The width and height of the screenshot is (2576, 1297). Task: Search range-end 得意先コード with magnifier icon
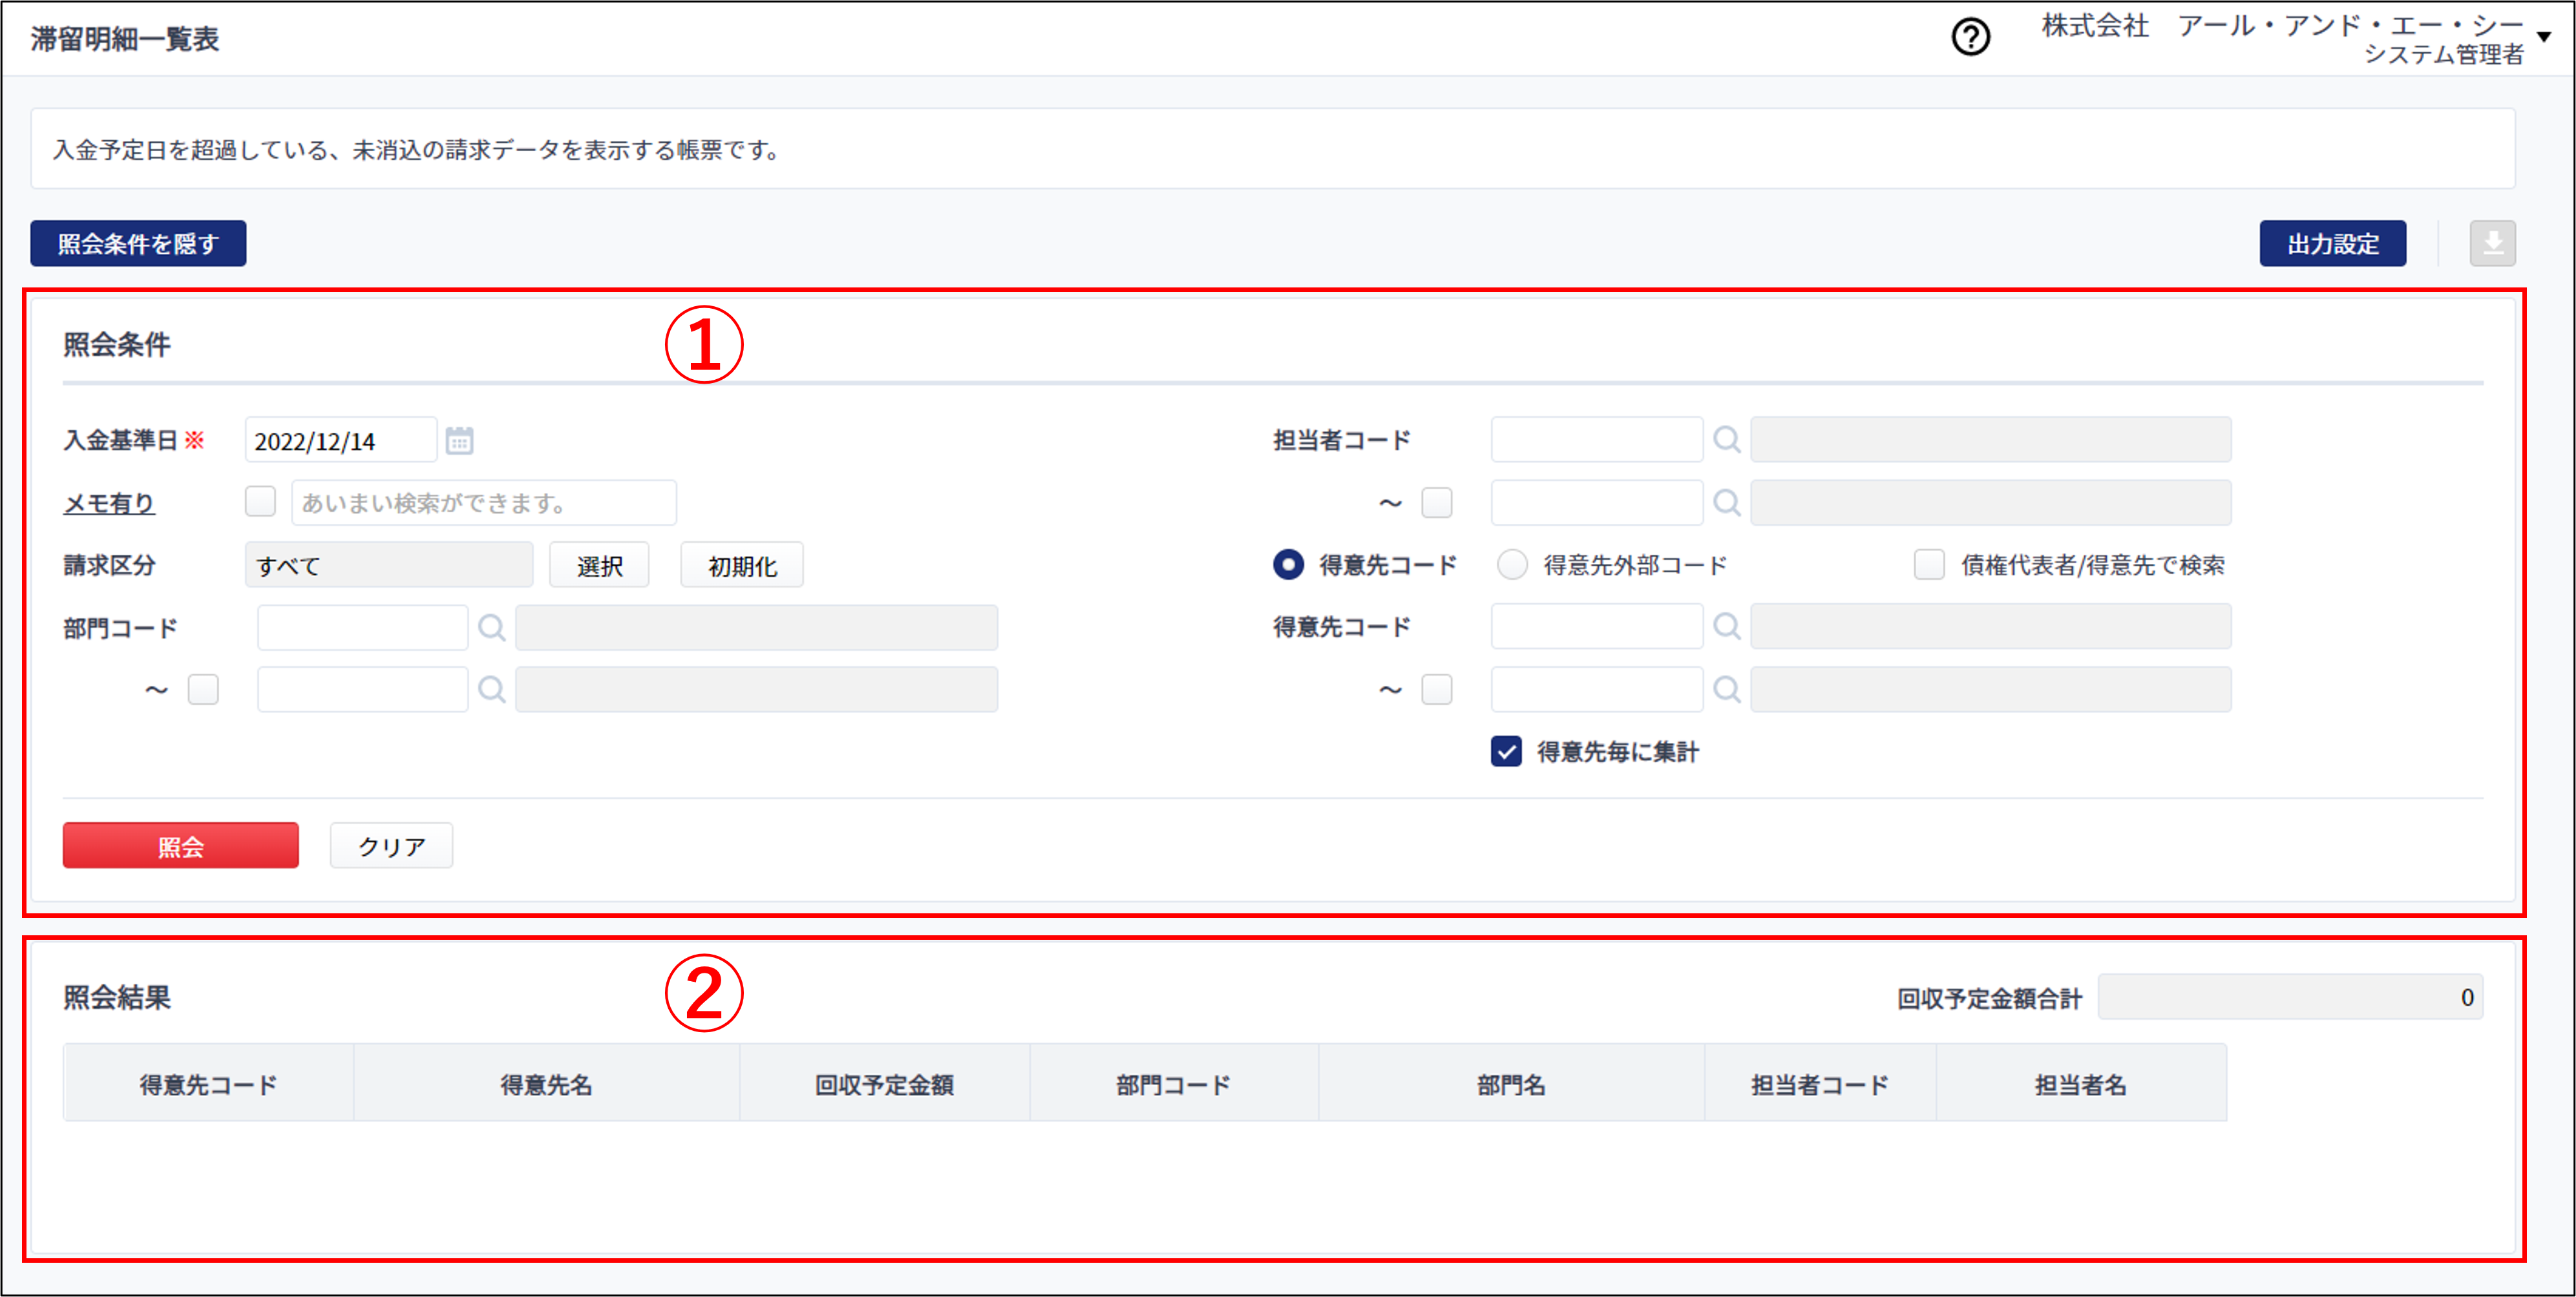(1726, 689)
